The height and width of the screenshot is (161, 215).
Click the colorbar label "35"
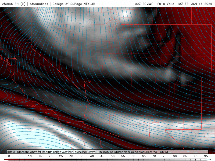82,156
